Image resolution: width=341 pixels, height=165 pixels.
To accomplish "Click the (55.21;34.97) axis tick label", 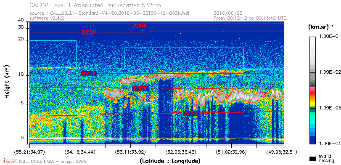I will click(29, 152).
